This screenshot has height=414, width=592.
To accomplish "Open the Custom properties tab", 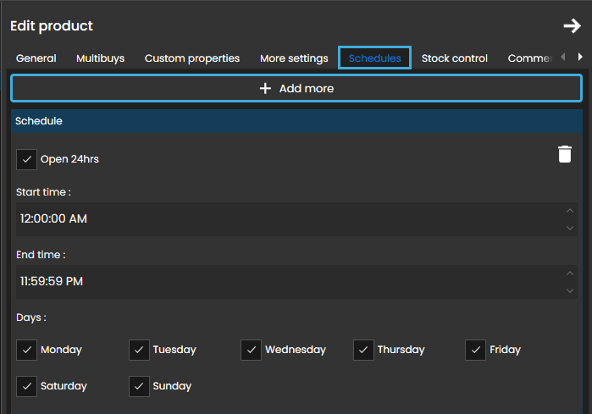I will (x=192, y=58).
